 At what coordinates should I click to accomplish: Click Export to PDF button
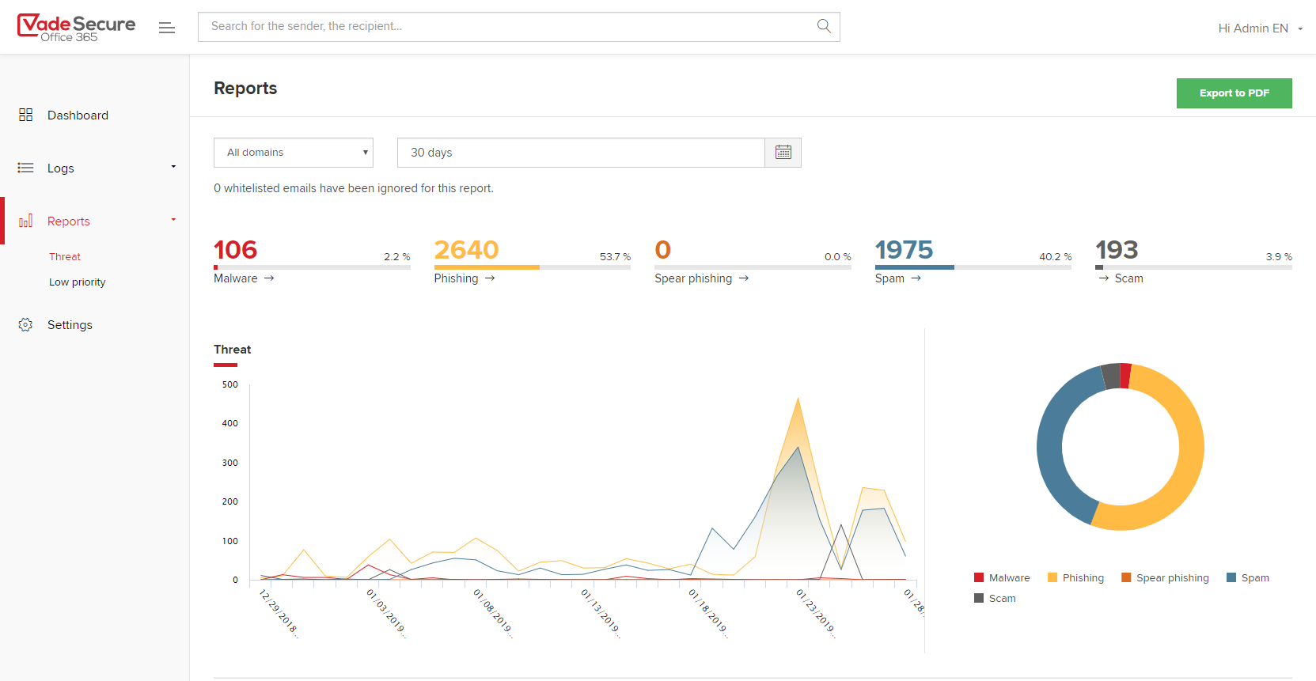[x=1234, y=93]
